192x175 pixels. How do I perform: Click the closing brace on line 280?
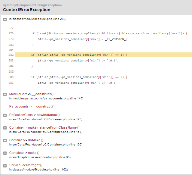pos(32,45)
